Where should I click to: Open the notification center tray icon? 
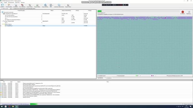point(191,106)
